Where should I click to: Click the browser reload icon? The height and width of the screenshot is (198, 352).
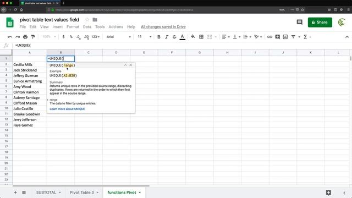[x=15, y=10]
